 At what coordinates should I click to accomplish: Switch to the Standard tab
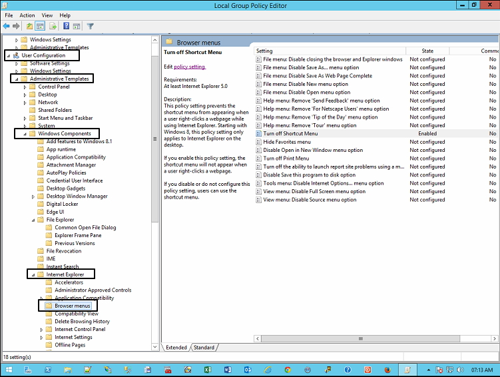click(x=204, y=348)
